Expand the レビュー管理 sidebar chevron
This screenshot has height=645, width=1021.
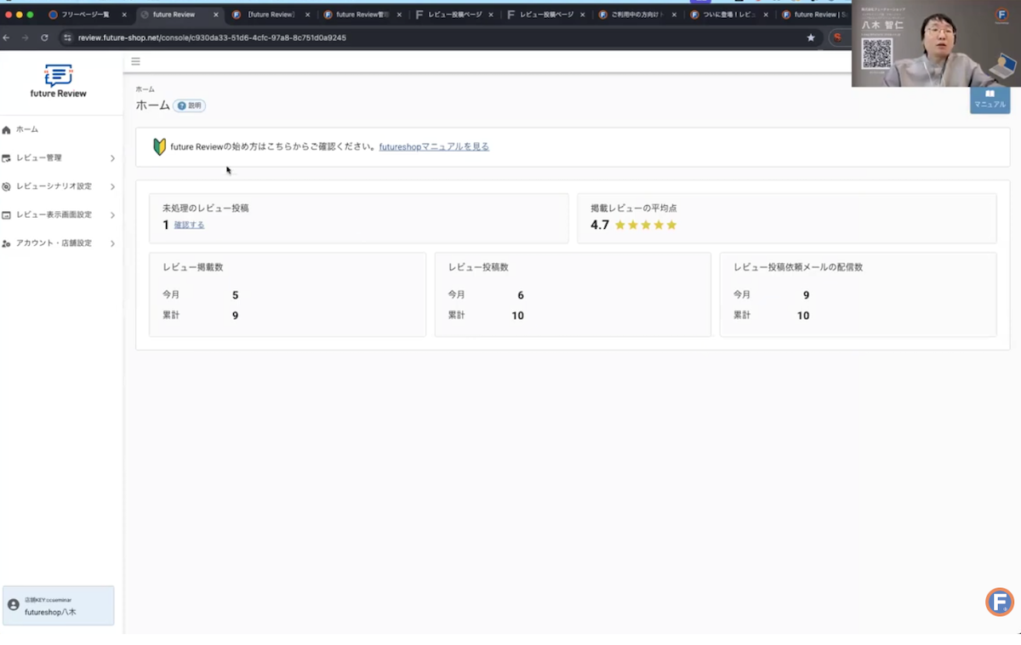112,157
